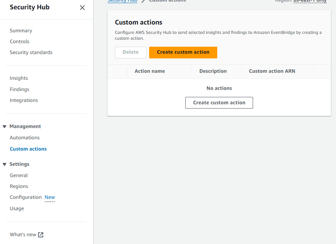The width and height of the screenshot is (336, 244).
Task: Click the orange Create custom action button
Action: click(x=183, y=53)
